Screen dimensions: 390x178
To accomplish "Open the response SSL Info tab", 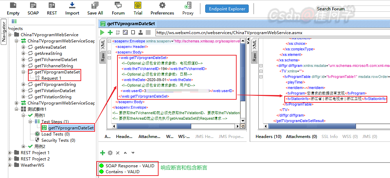I will pos(330,137).
